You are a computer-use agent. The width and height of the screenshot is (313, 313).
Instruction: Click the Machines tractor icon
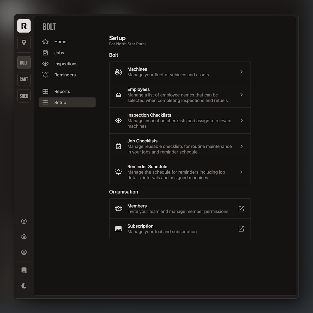[119, 72]
